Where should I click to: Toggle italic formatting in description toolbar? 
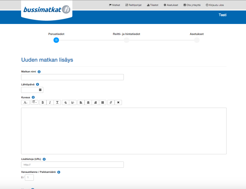pos(50,103)
